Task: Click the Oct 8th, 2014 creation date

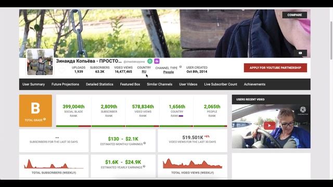Action: point(197,72)
